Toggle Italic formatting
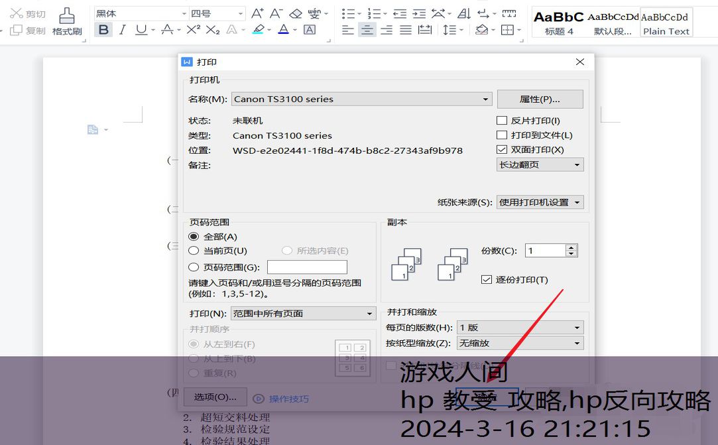Viewport: 718px width, 445px height. pyautogui.click(x=122, y=30)
